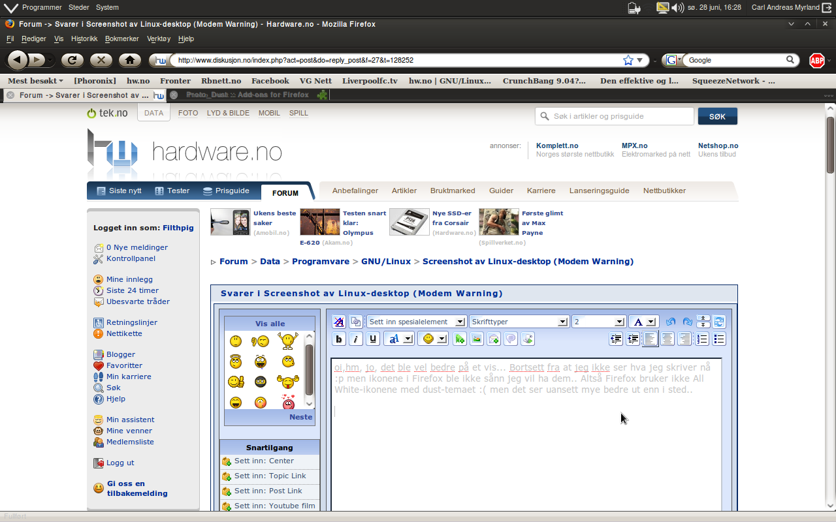Click the Logg ut link
Image resolution: width=836 pixels, height=522 pixels.
[x=120, y=463]
